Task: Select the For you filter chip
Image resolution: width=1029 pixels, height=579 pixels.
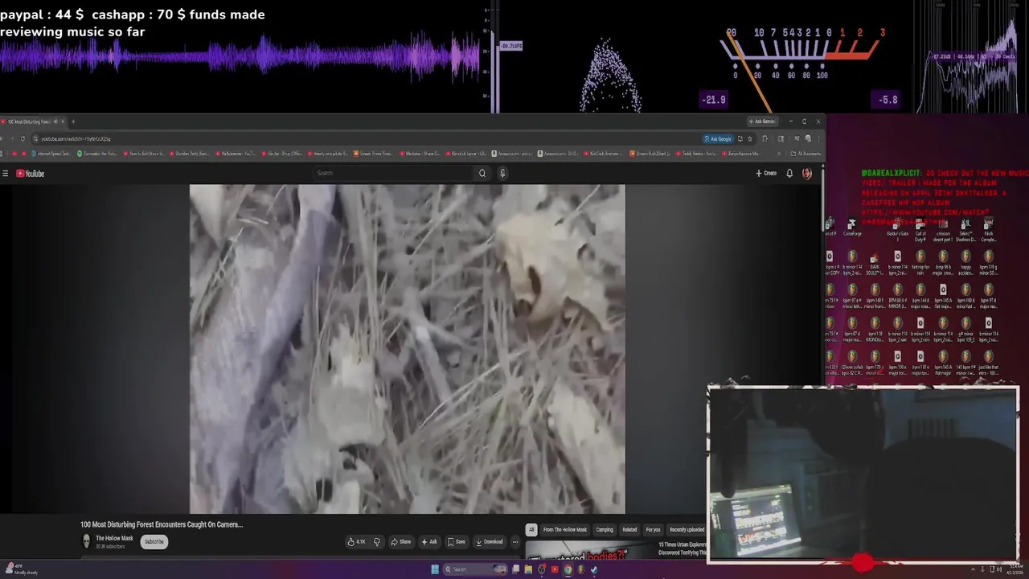Action: 653,529
